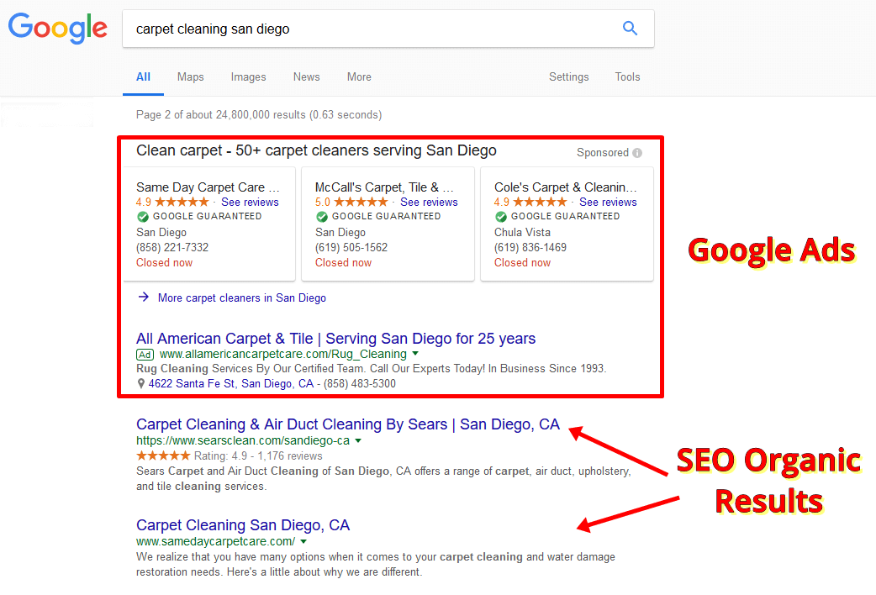Click the arrow icon before More carpet cleaners
Screen dimensions: 876x595
coord(143,298)
